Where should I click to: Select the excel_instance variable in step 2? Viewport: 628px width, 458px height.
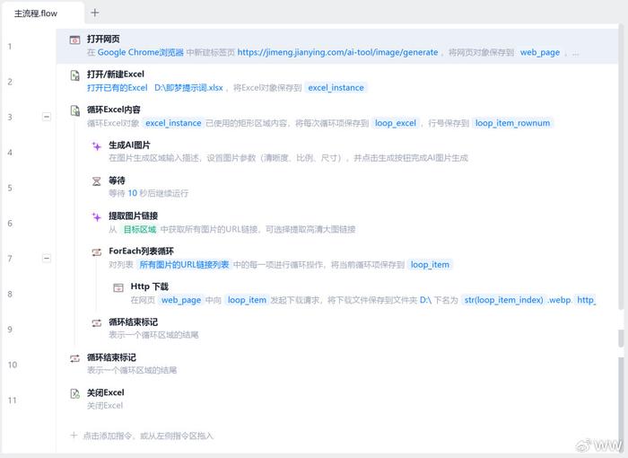pos(336,87)
